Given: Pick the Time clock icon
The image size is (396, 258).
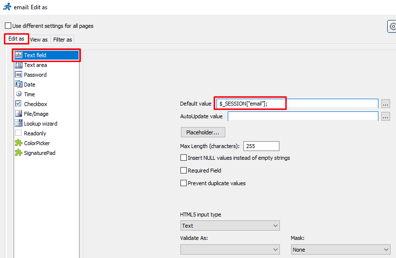Looking at the screenshot, I should coord(19,94).
